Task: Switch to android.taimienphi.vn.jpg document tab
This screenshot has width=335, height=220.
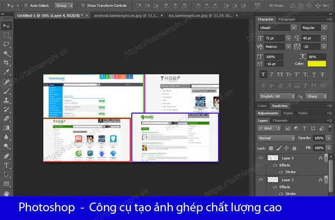Action: pos(126,15)
